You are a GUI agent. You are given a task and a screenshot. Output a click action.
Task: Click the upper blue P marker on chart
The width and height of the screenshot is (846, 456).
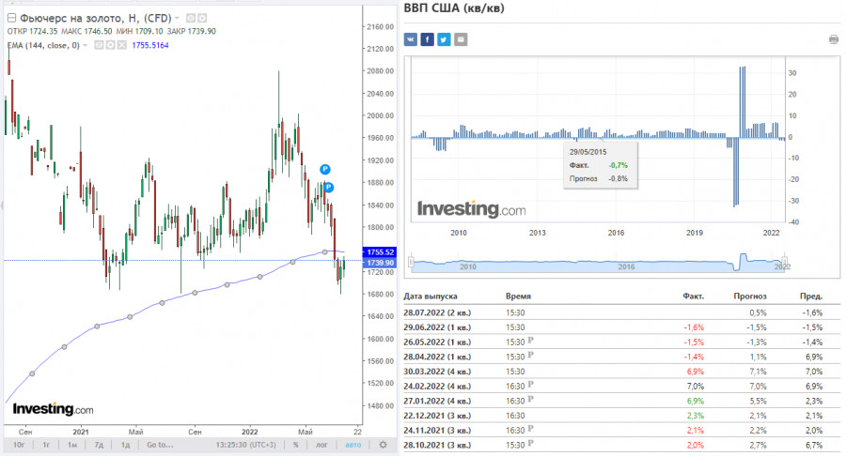pyautogui.click(x=324, y=169)
